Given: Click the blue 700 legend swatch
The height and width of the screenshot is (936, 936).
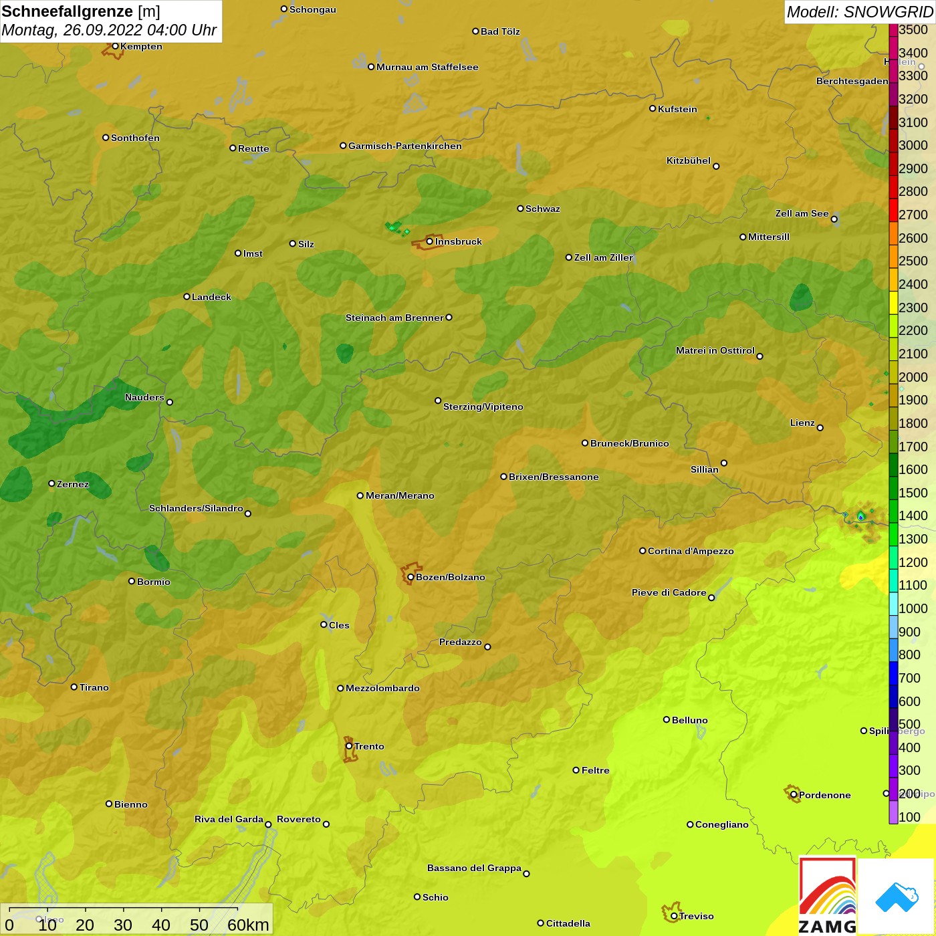Looking at the screenshot, I should coord(893,673).
